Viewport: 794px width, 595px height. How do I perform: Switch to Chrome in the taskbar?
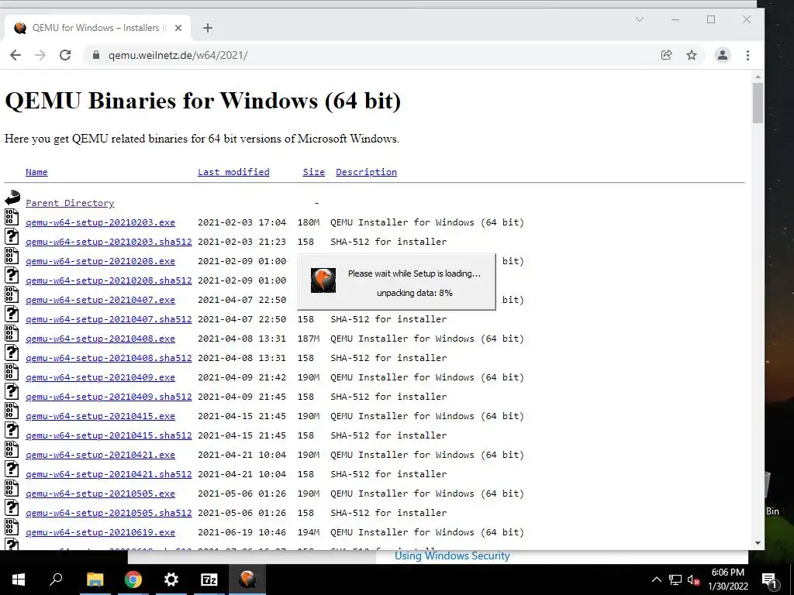point(133,580)
